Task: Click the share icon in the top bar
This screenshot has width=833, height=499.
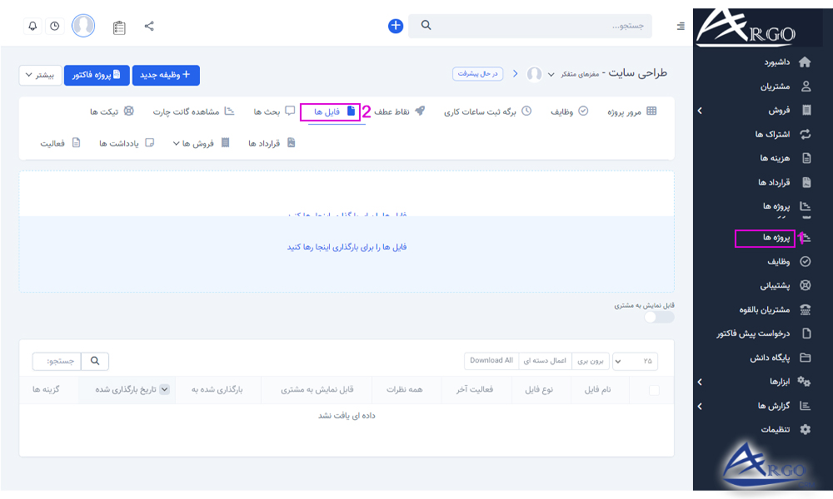Action: coord(148,26)
